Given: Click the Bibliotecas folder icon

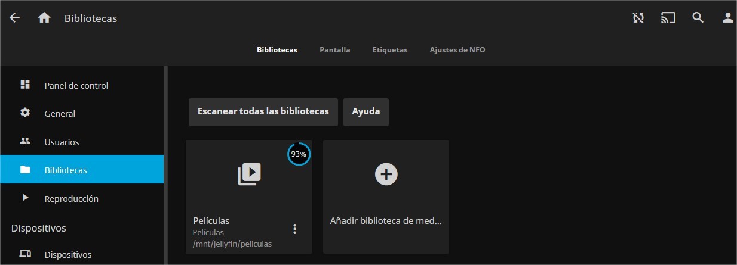Looking at the screenshot, I should click(25, 170).
